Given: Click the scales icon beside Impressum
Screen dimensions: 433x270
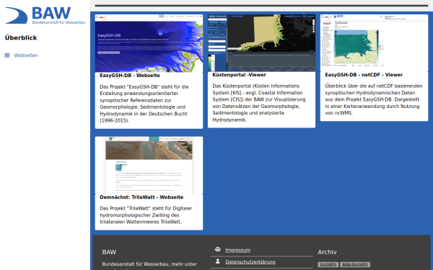Looking at the screenshot, I should [x=218, y=249].
